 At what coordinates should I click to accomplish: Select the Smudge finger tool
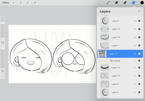click(116, 3)
